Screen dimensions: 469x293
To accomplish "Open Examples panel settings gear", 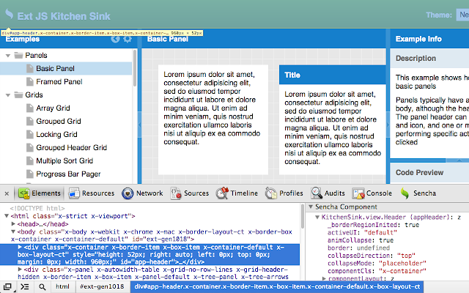I will pyautogui.click(x=128, y=39).
